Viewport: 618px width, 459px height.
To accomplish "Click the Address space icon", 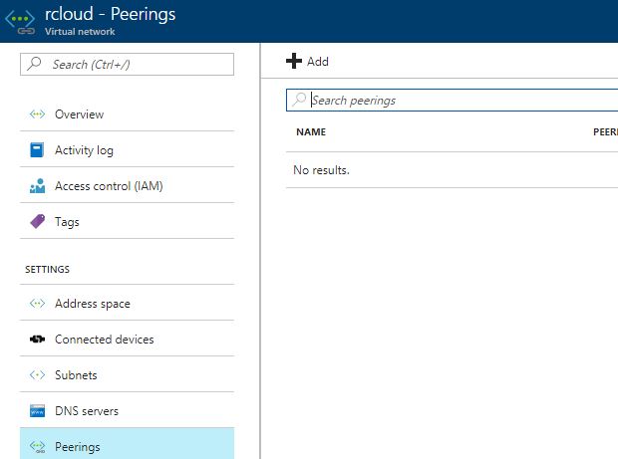I will [37, 303].
